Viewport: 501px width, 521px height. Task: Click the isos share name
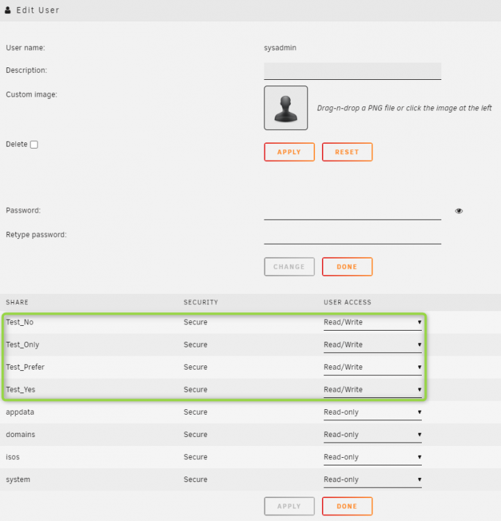(12, 457)
